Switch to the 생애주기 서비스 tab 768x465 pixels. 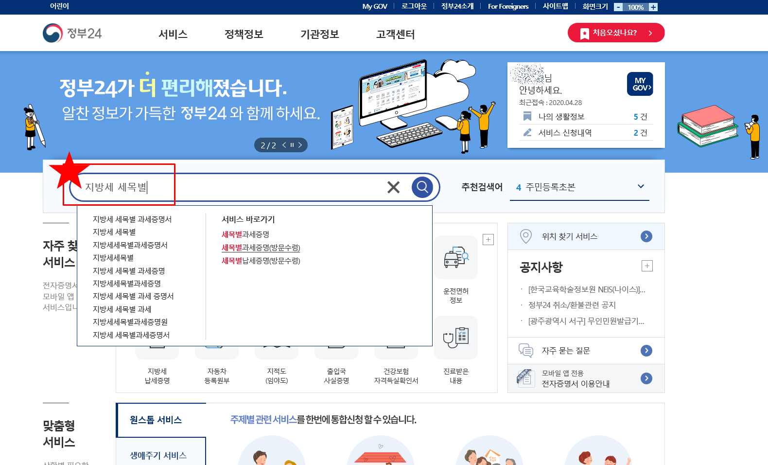click(x=161, y=455)
